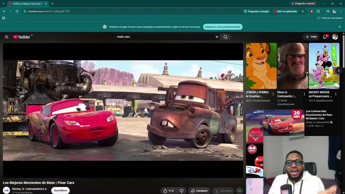
Task: Clear the 'mate cars' search text
Action: pos(217,37)
